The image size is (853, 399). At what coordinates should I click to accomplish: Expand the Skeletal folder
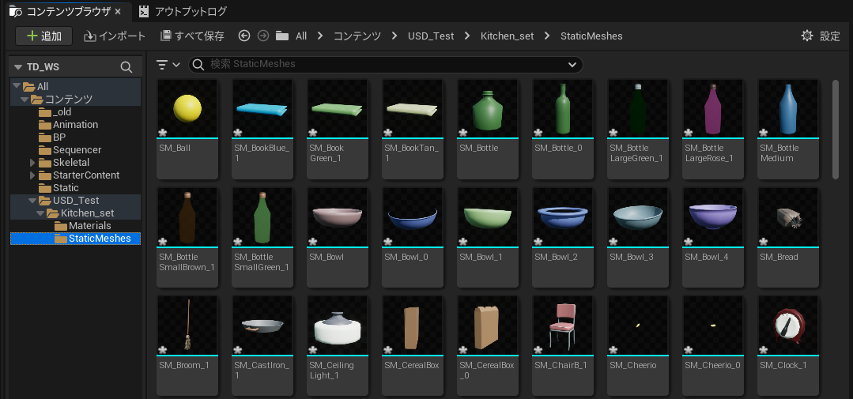coord(32,163)
